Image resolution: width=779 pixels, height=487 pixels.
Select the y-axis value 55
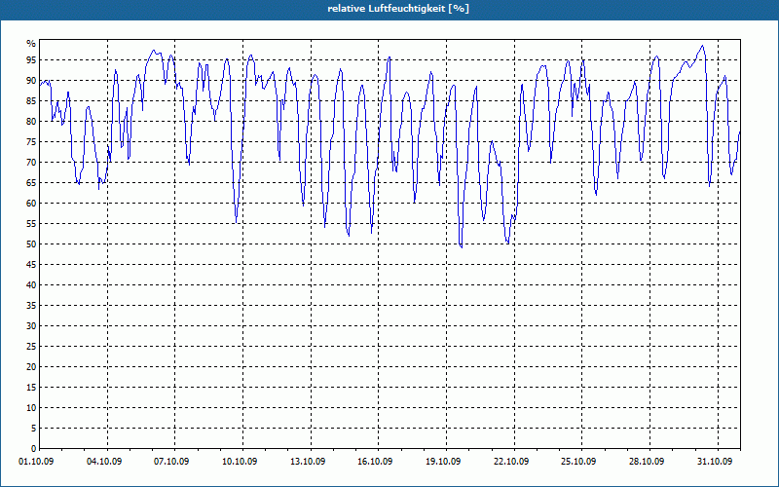(31, 224)
